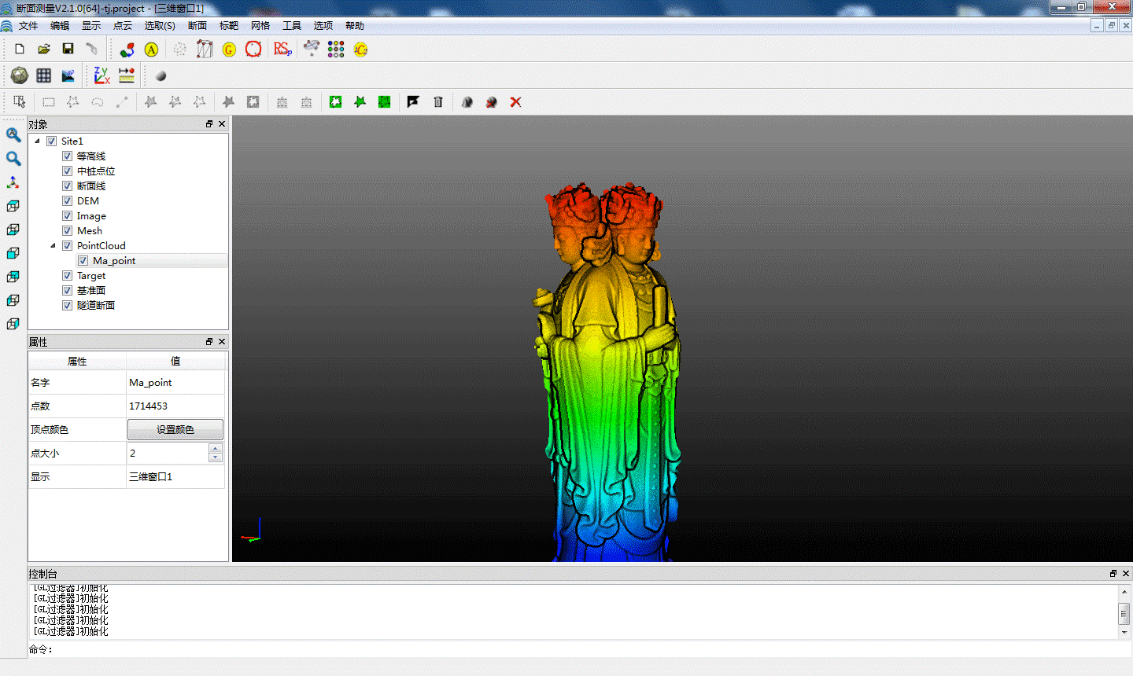Click the magnifier with letter A in sidebar
The image size is (1133, 676).
(x=13, y=134)
